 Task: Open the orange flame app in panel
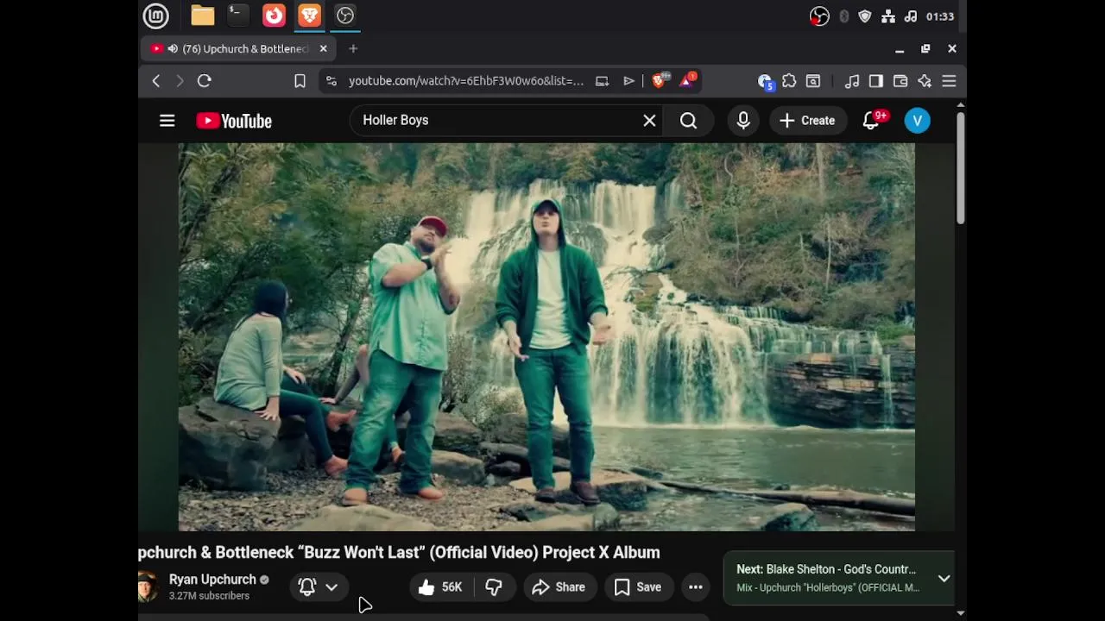click(274, 16)
